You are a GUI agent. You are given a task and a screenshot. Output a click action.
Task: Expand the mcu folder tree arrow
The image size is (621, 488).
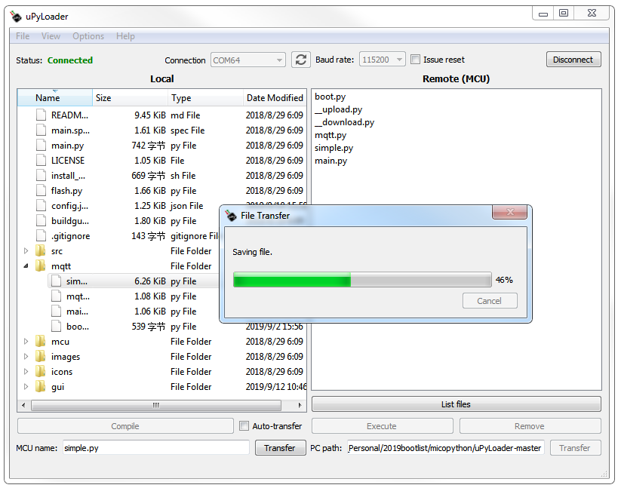coord(26,341)
